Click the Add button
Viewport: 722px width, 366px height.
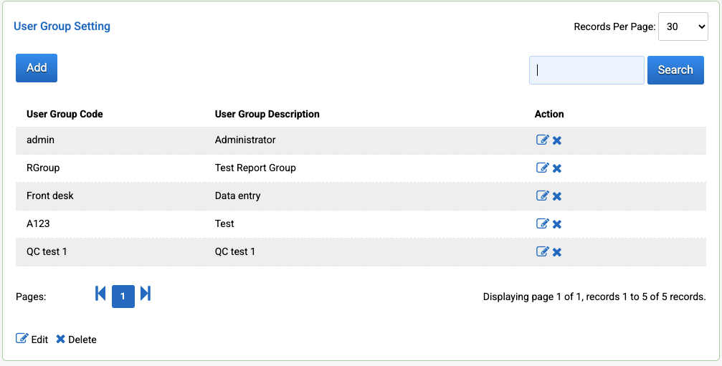point(37,68)
